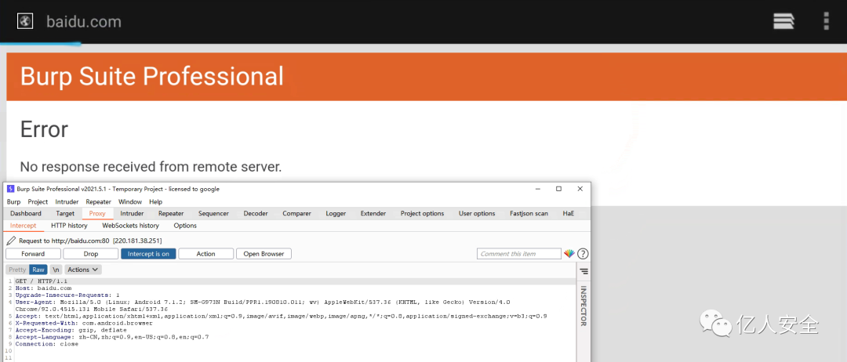The image size is (847, 362).
Task: Switch to the Sequencer tab
Action: click(213, 214)
